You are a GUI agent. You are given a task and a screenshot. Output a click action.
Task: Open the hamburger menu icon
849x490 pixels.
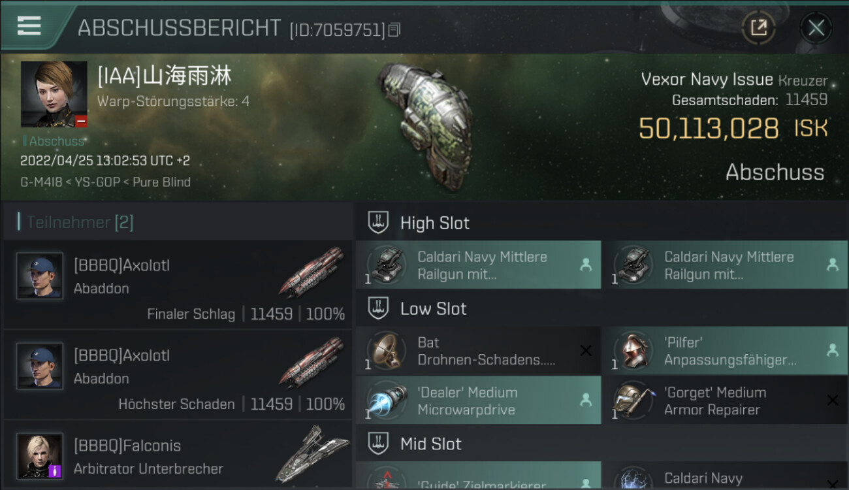point(29,26)
